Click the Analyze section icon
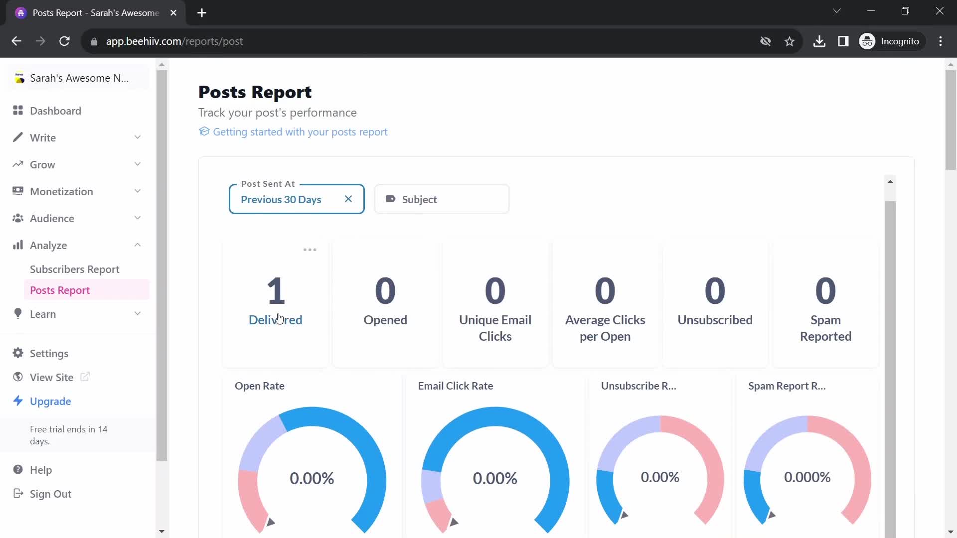The height and width of the screenshot is (538, 957). pos(18,245)
